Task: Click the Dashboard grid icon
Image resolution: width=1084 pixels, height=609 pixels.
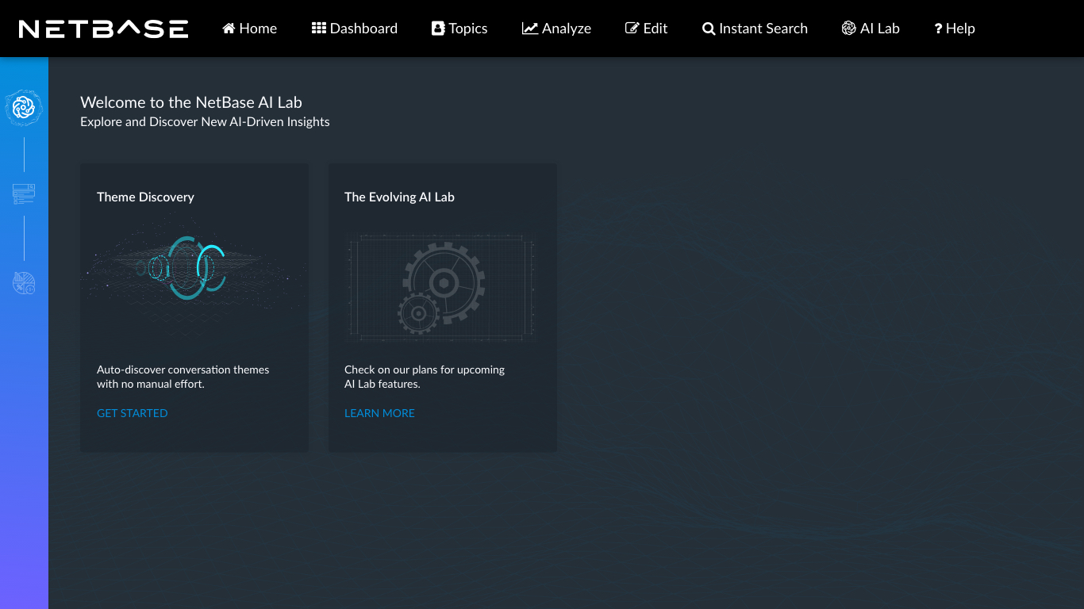Action: 319,29
